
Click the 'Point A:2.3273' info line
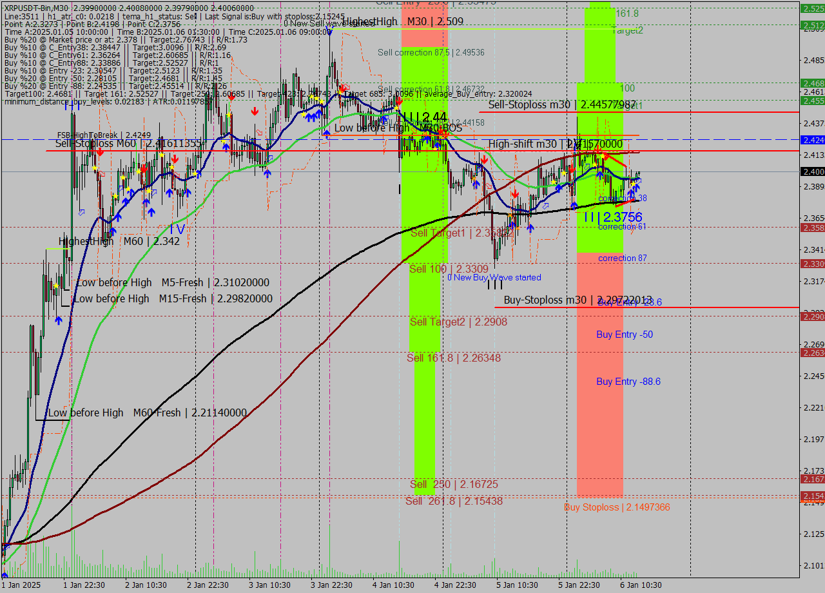point(93,24)
